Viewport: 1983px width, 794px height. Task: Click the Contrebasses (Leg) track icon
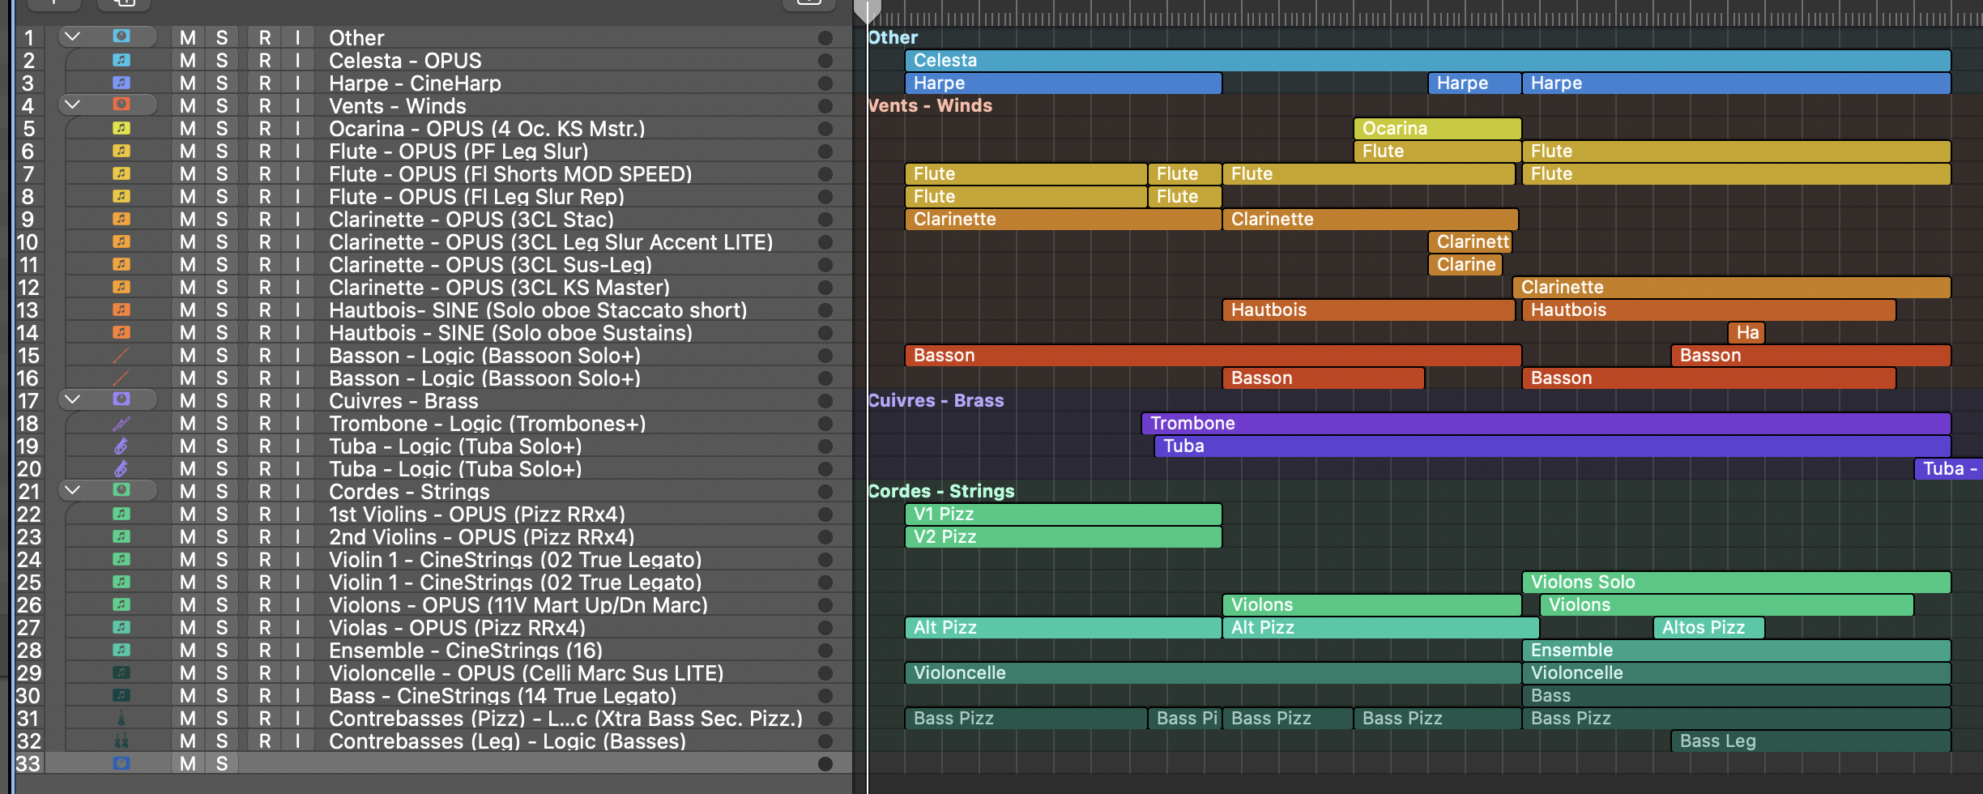[x=121, y=741]
